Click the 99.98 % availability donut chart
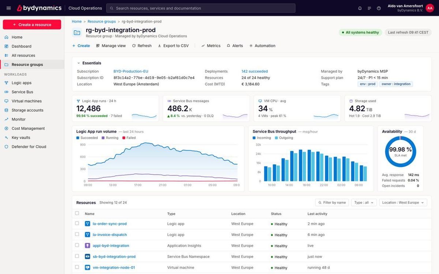Viewport: 439px width, 274px height. point(401,151)
